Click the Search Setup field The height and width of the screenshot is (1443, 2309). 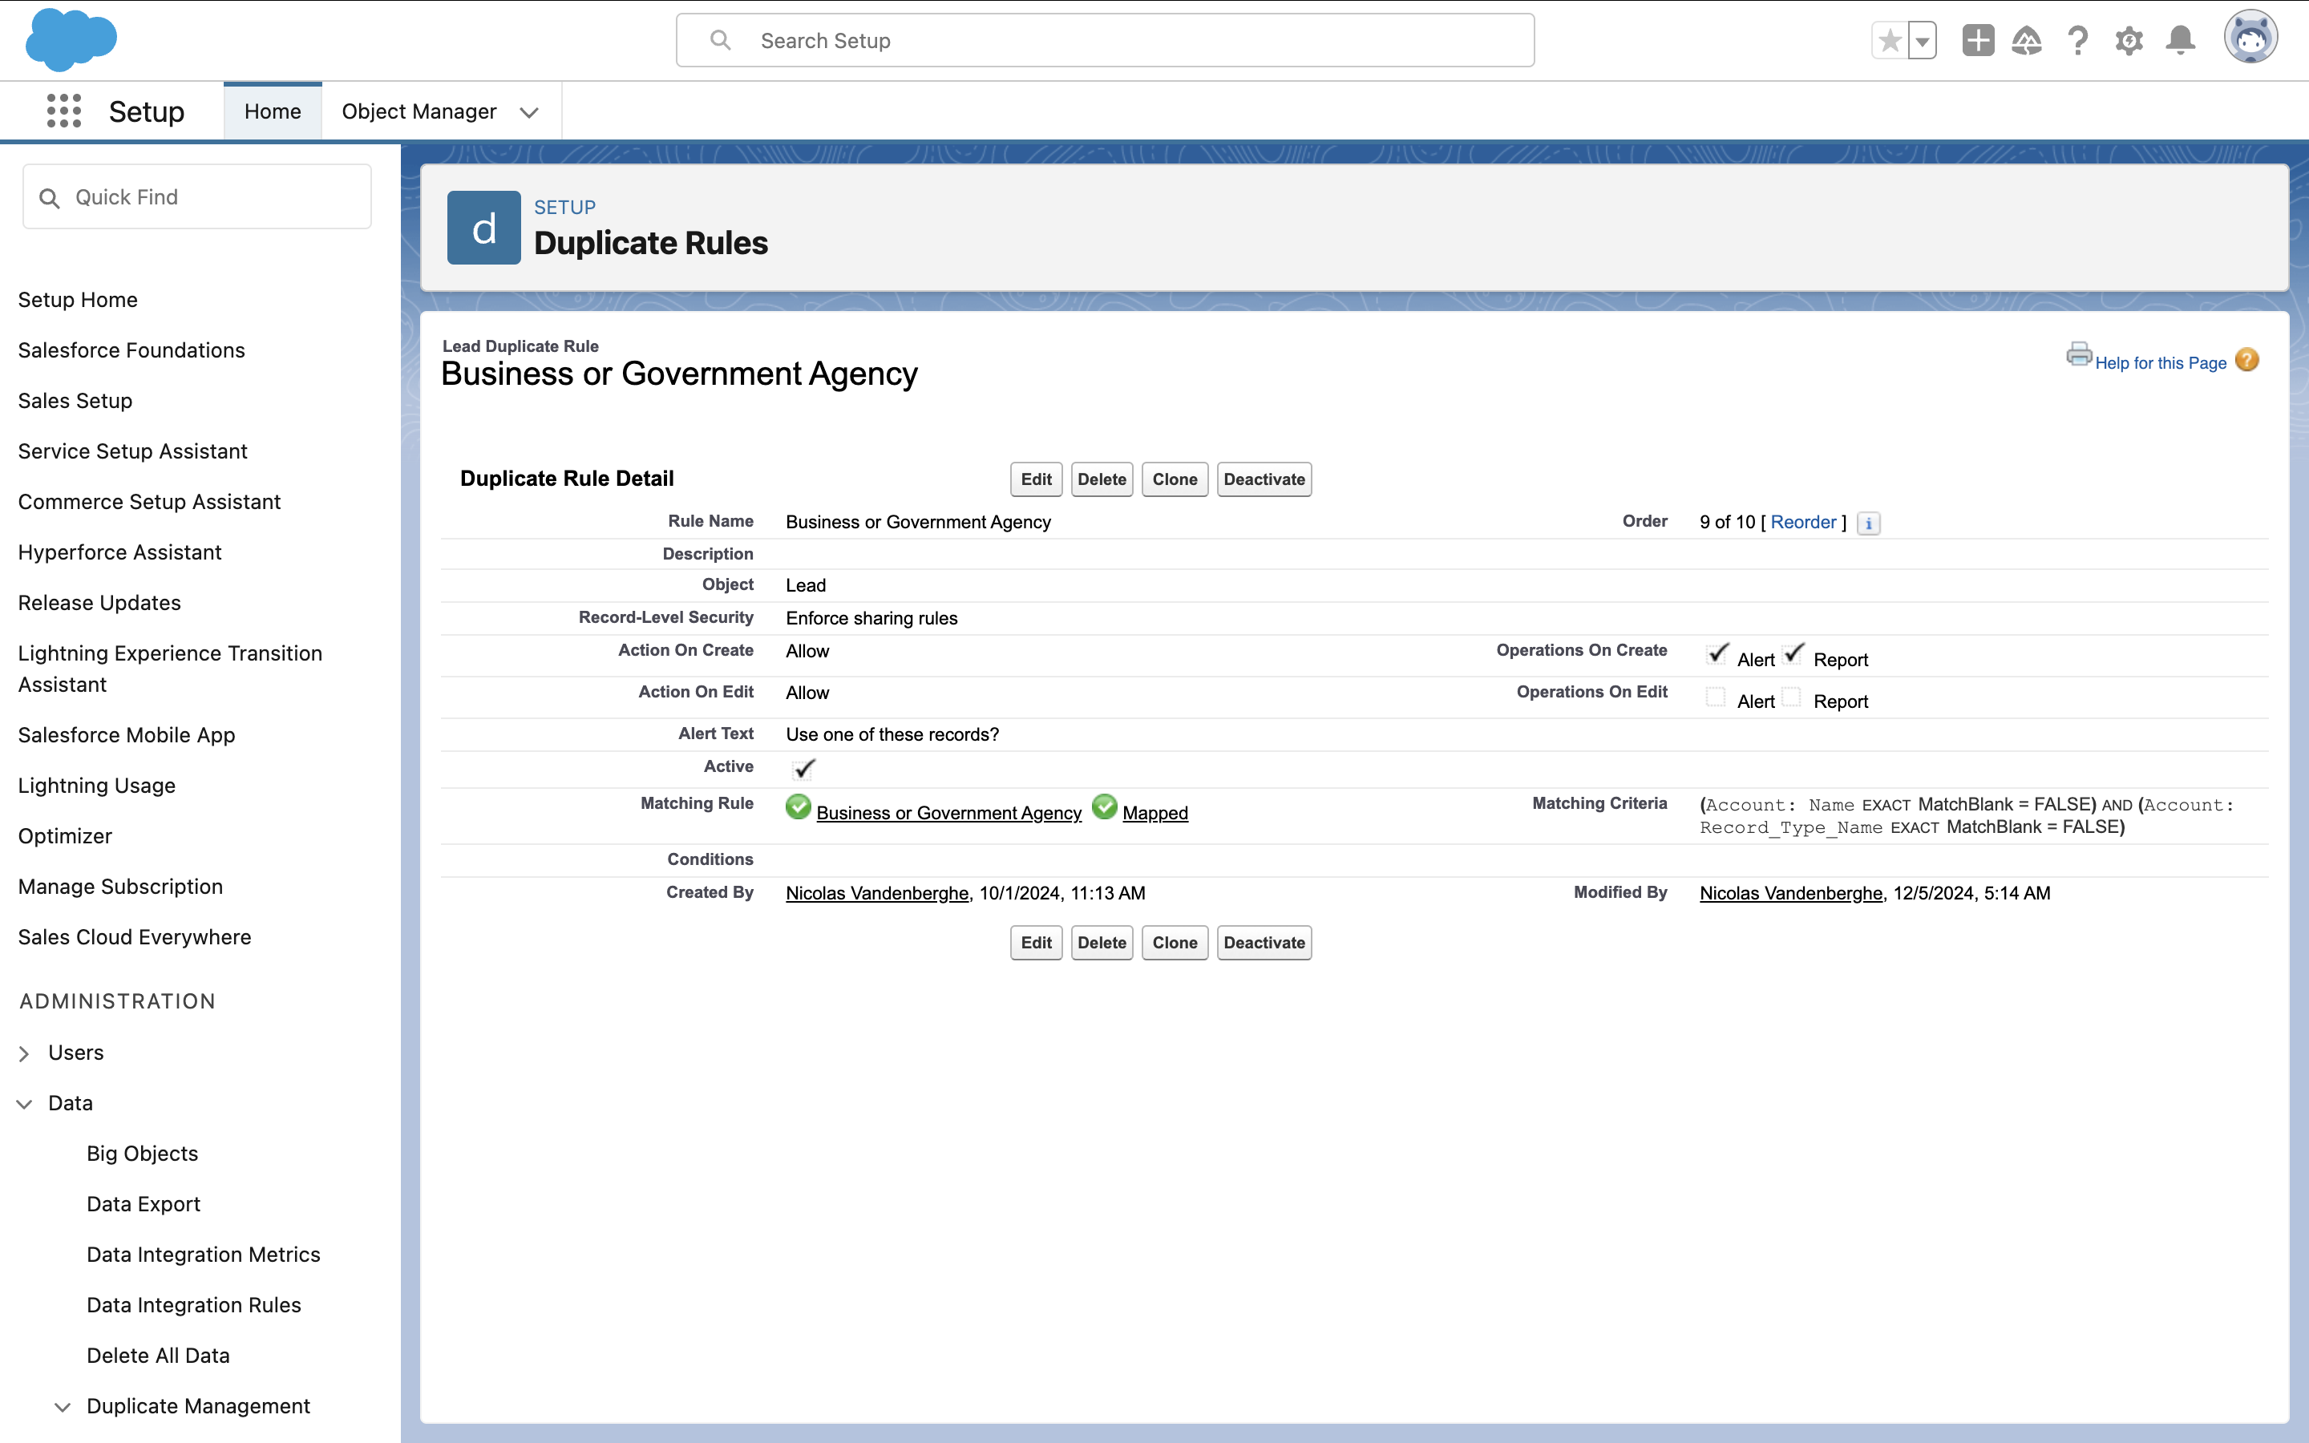point(1105,40)
